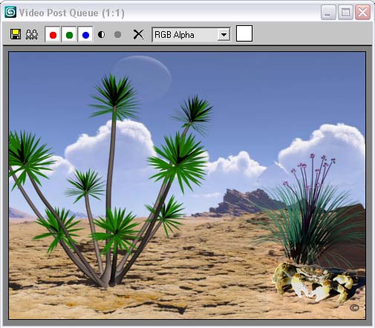
Task: Click the copyright symbol in the image corner
Action: pyautogui.click(x=354, y=308)
